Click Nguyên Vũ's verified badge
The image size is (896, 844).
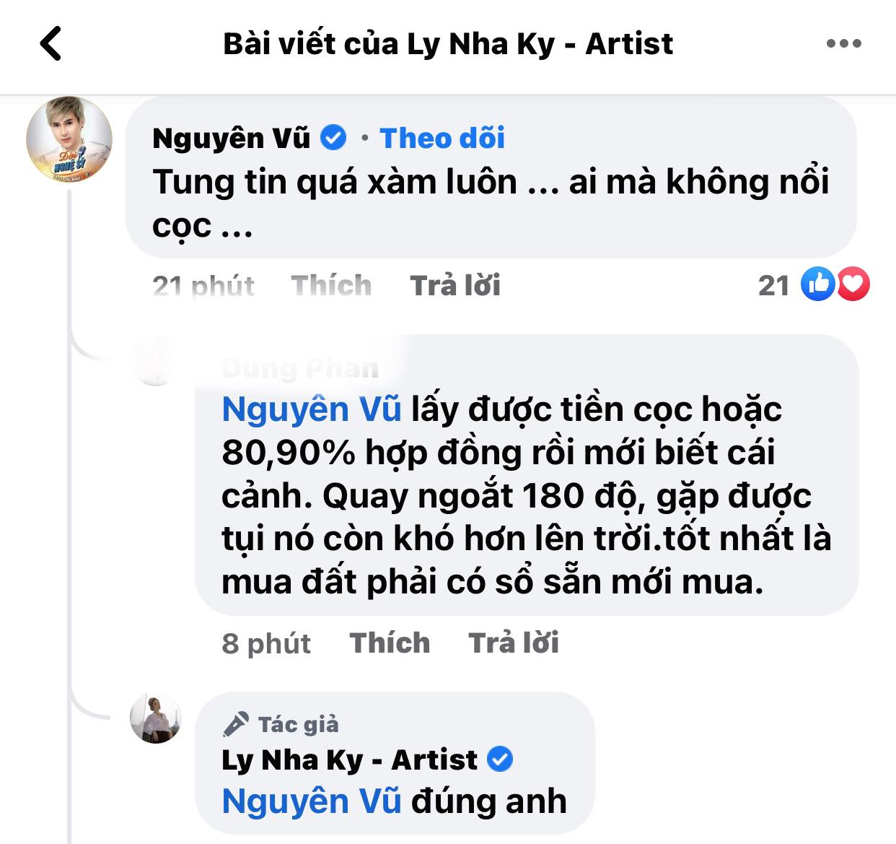pyautogui.click(x=333, y=136)
